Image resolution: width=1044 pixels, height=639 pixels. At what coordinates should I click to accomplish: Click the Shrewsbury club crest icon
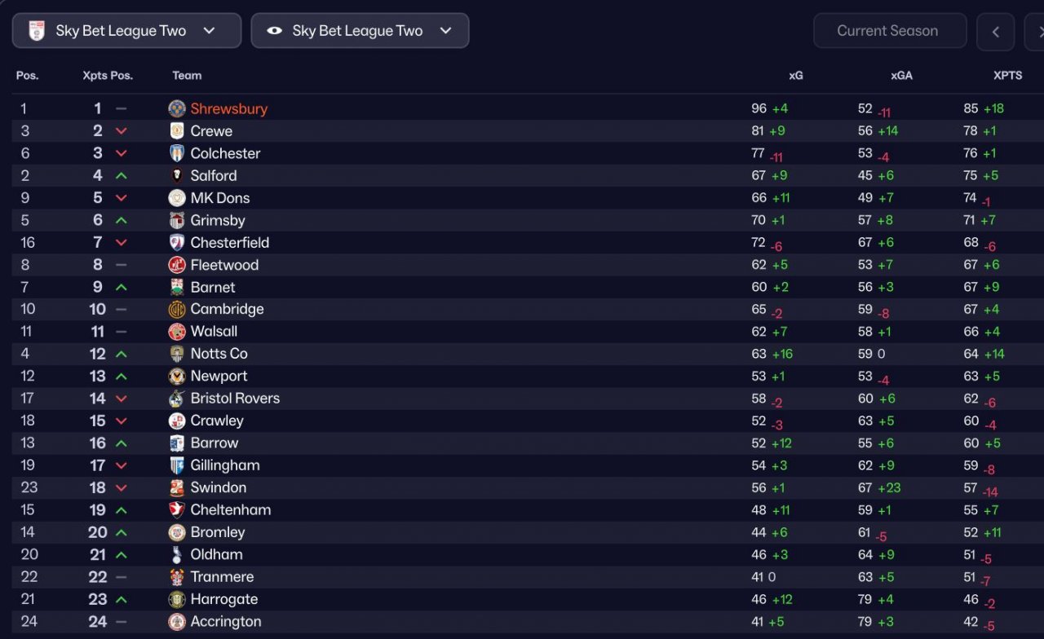(x=177, y=108)
